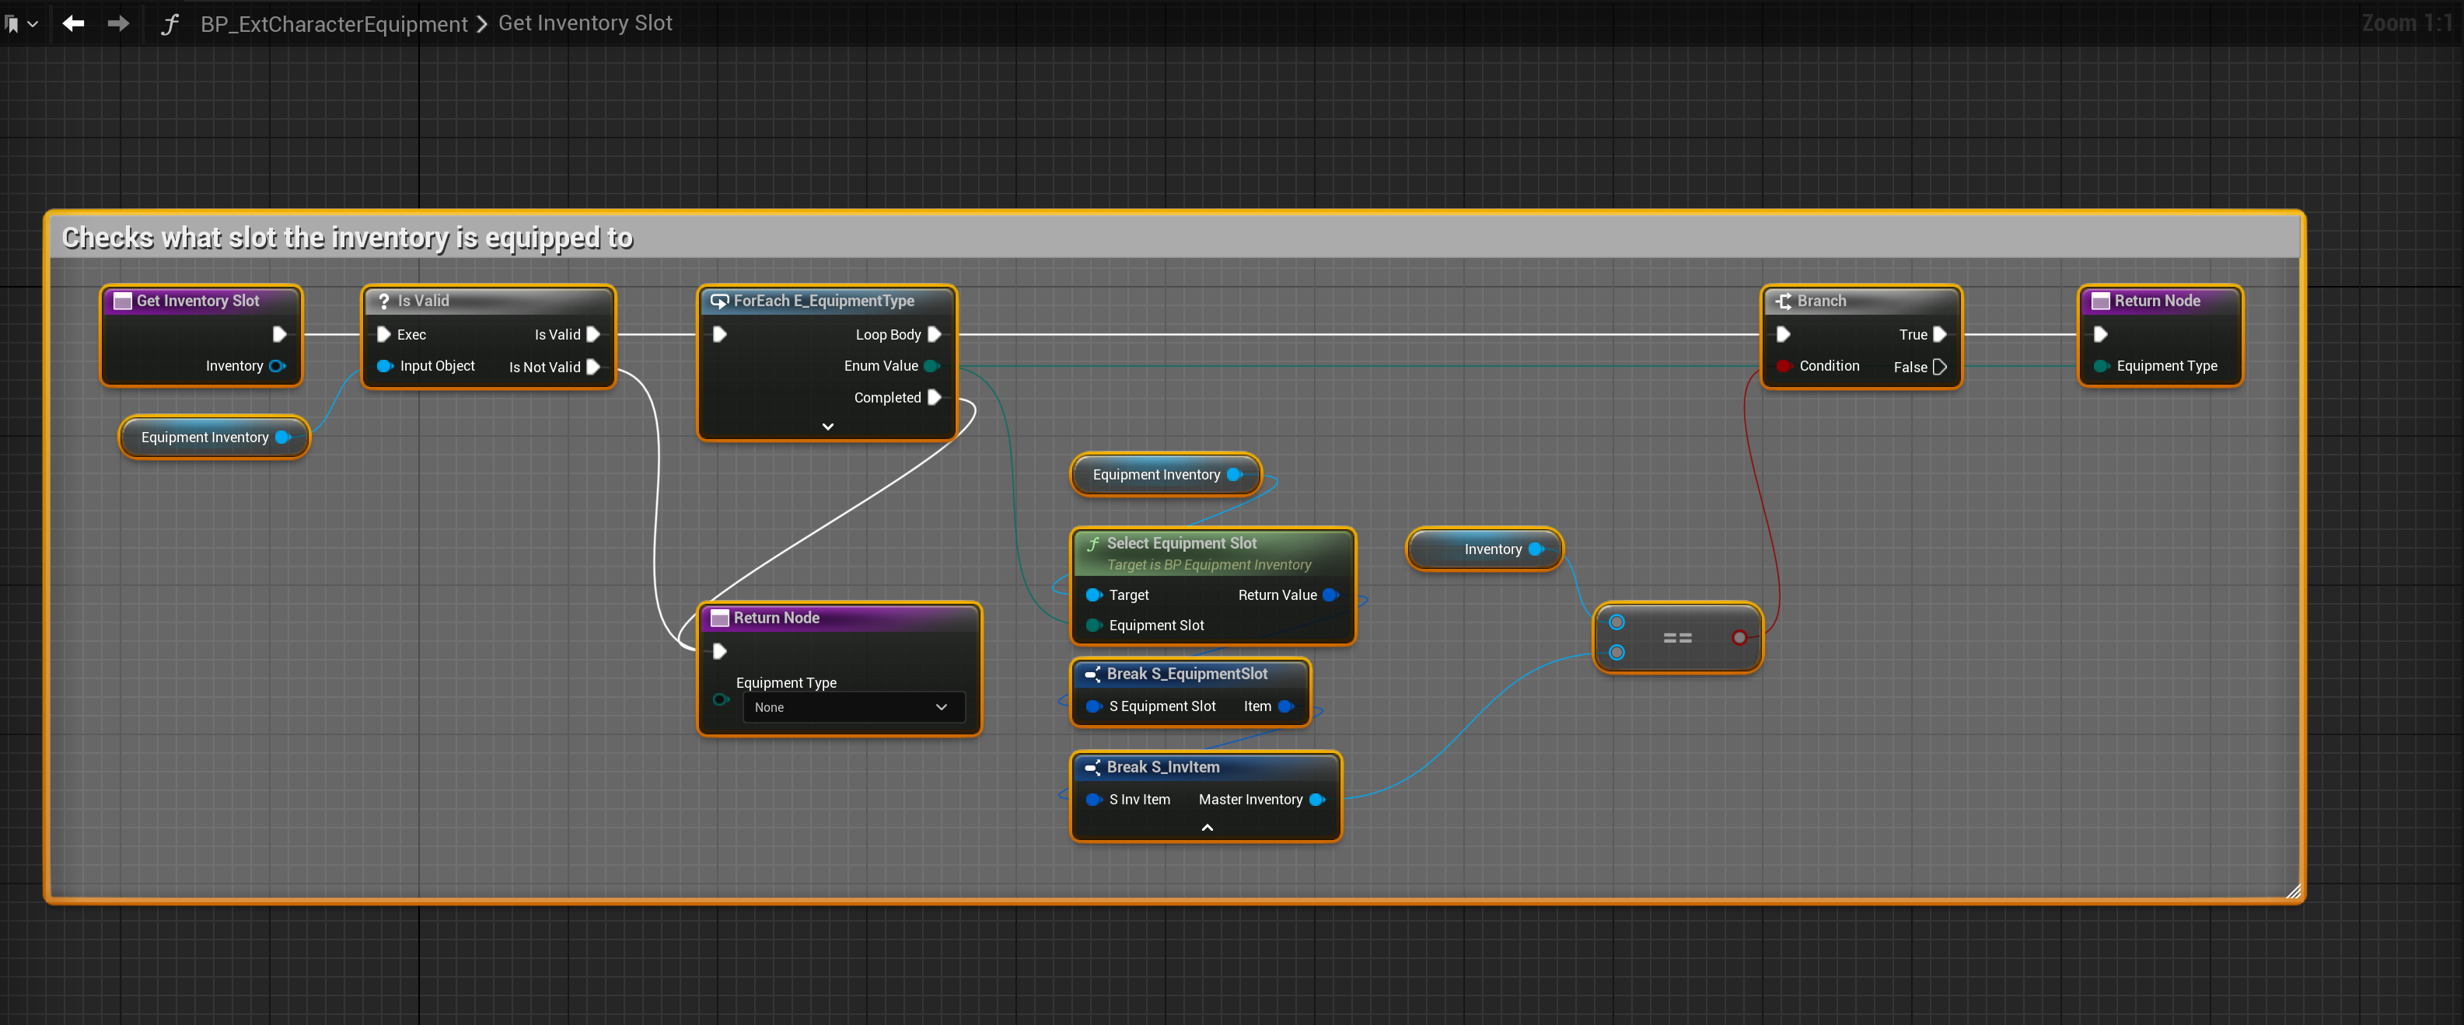Select the comment title bar text

click(x=348, y=238)
